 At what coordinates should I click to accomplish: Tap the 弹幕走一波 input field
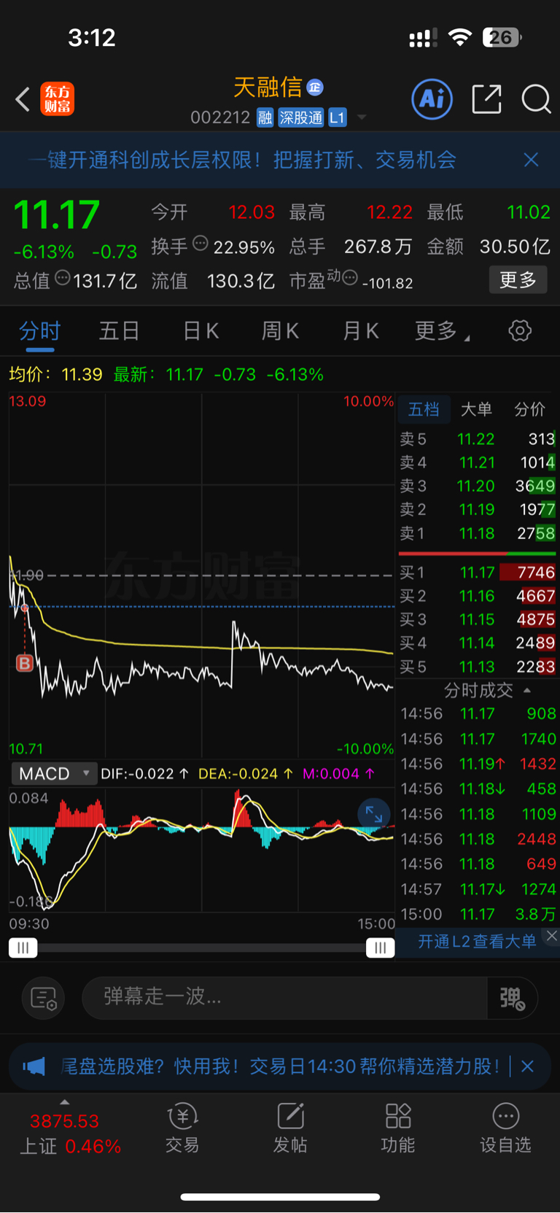click(284, 997)
